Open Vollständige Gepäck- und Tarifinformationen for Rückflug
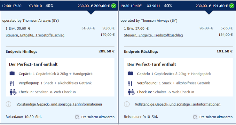This screenshot has width=236, height=125. click(x=177, y=104)
